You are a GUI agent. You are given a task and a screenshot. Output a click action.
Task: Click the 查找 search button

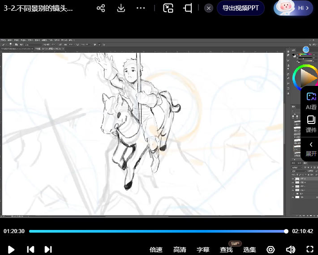[x=226, y=250]
